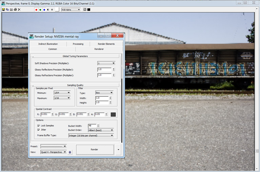Click the black square toggle UI icon
This screenshot has width=260, height=172.
89,9
